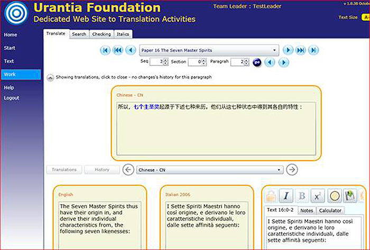Click inside the Italian translation editing text area
This screenshot has width=370, height=250.
314,233
